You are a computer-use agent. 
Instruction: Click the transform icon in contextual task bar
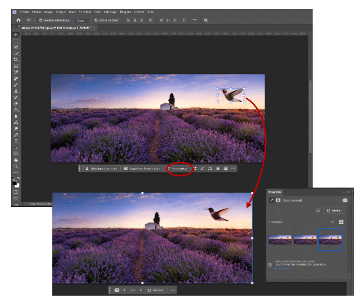coord(210,168)
